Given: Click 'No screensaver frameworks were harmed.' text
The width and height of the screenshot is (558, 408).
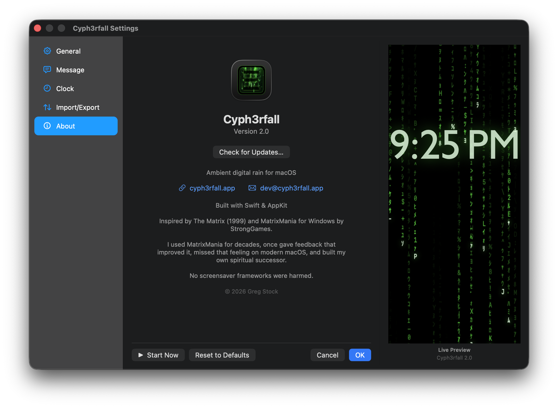Looking at the screenshot, I should [251, 276].
